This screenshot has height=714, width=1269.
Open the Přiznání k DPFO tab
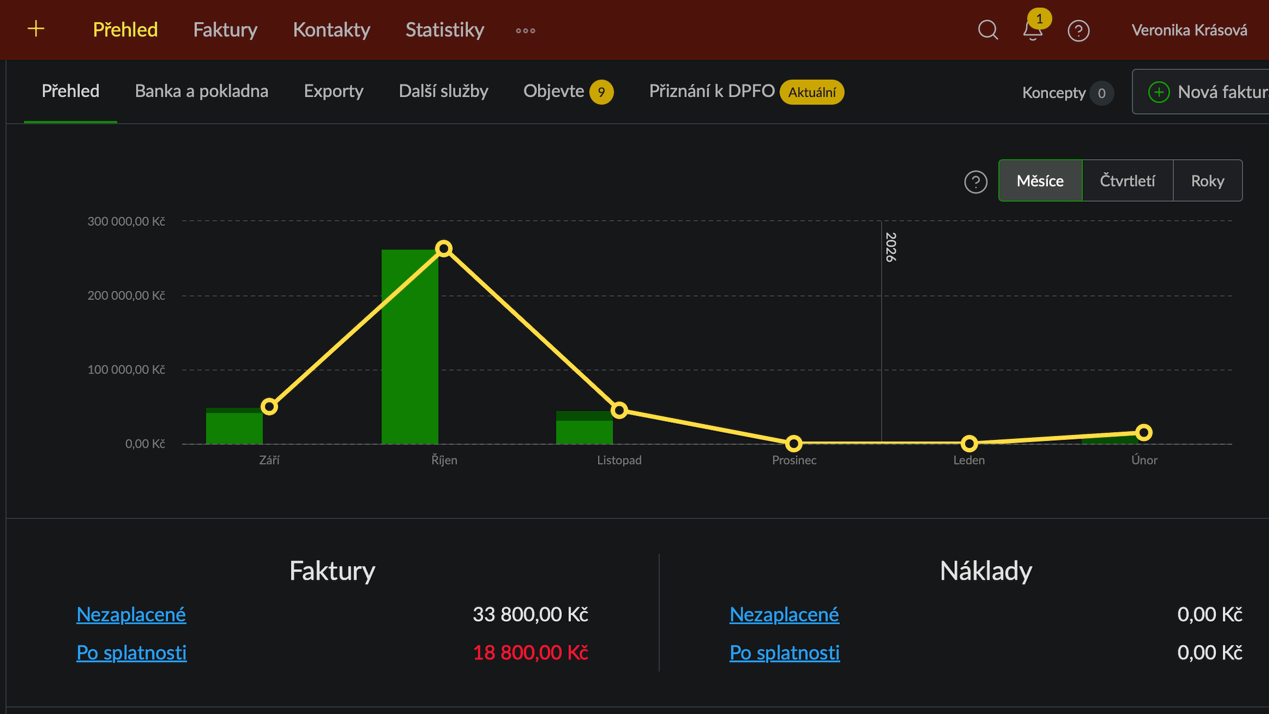click(x=712, y=91)
